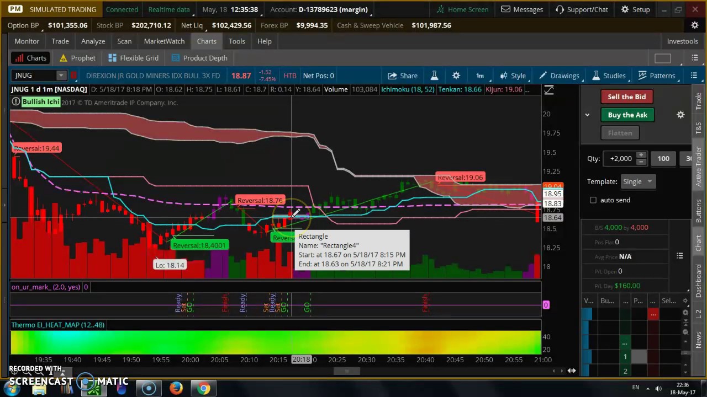Screen dimensions: 707x397
Task: Switch to the Scan tab
Action: [124, 41]
